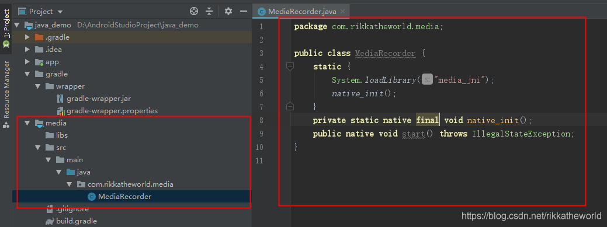Select the build.gradle file

coord(77,221)
